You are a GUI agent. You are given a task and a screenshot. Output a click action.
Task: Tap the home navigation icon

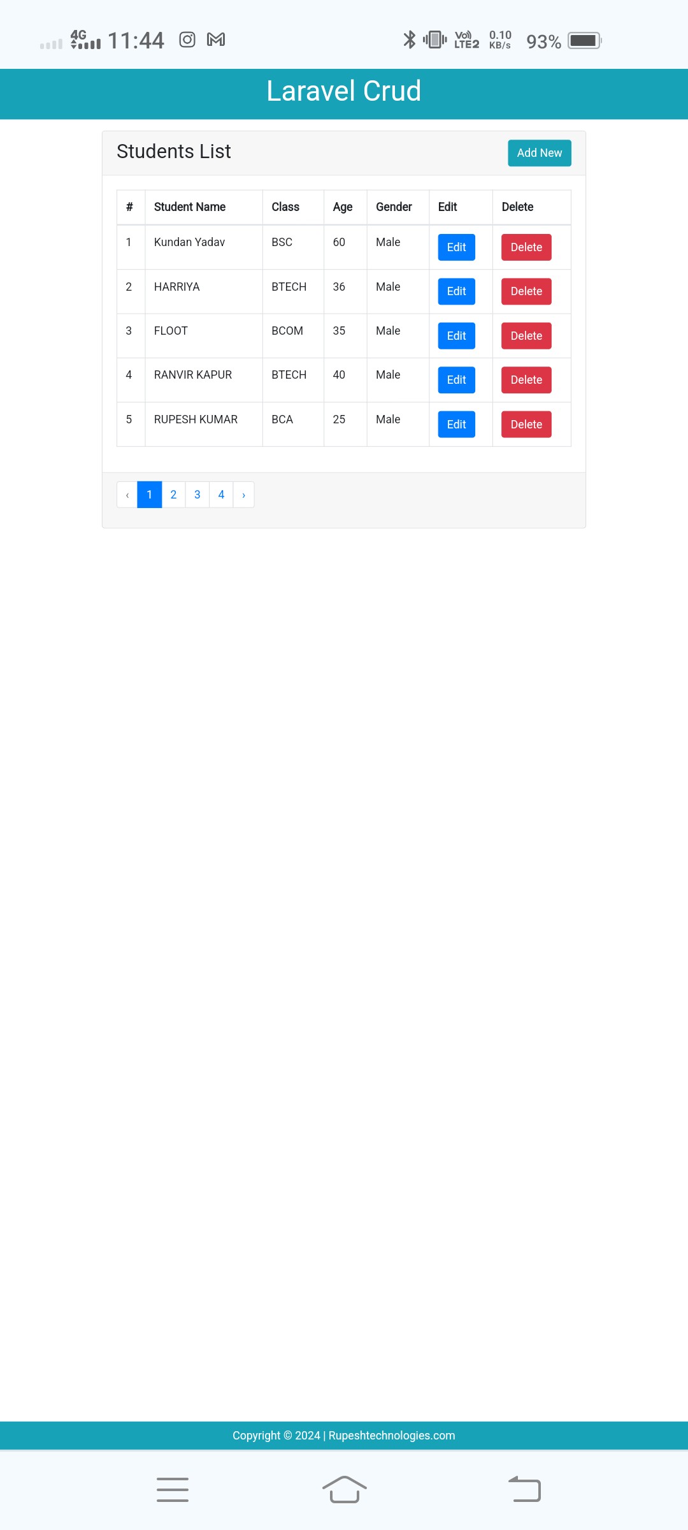[x=345, y=1489]
